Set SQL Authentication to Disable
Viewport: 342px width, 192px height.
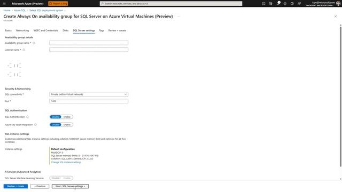pyautogui.click(x=56, y=117)
